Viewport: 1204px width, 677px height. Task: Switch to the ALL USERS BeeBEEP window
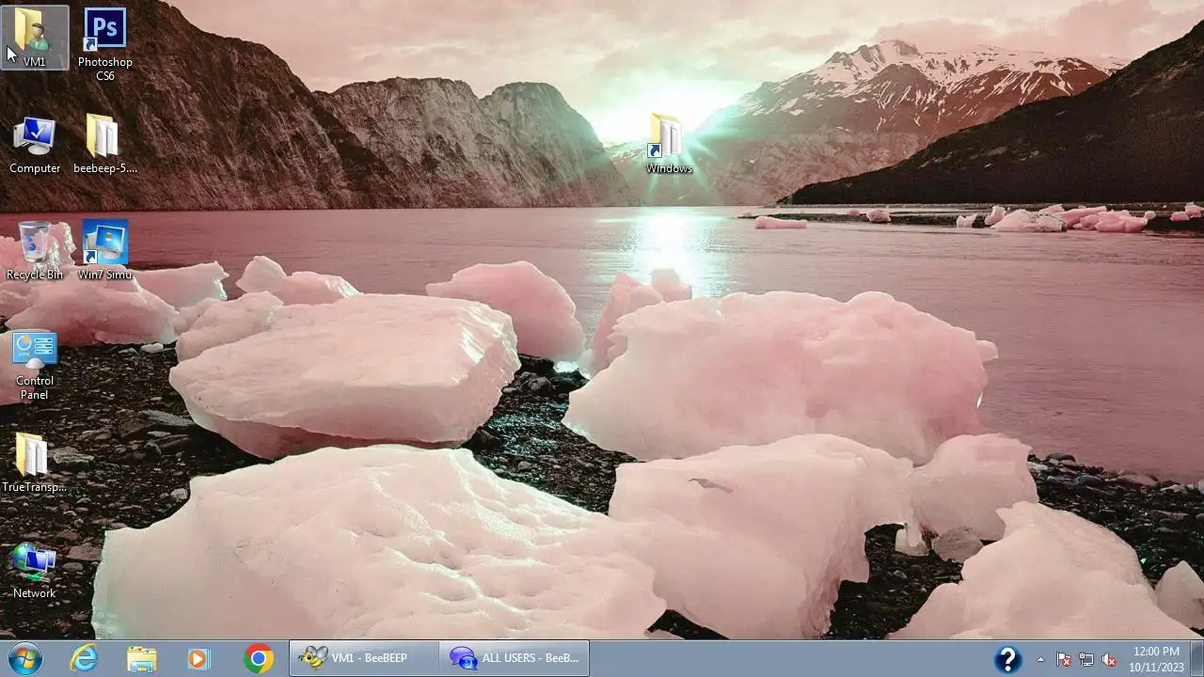[515, 658]
